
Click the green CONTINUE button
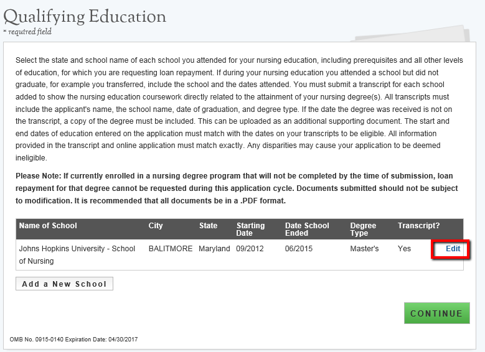click(436, 313)
